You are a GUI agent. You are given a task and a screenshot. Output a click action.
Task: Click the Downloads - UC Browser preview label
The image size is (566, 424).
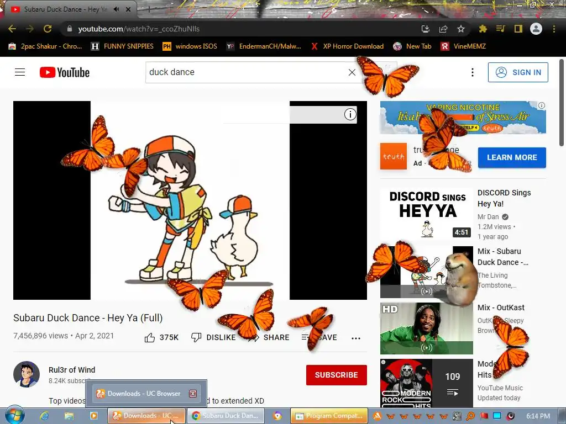click(x=144, y=393)
